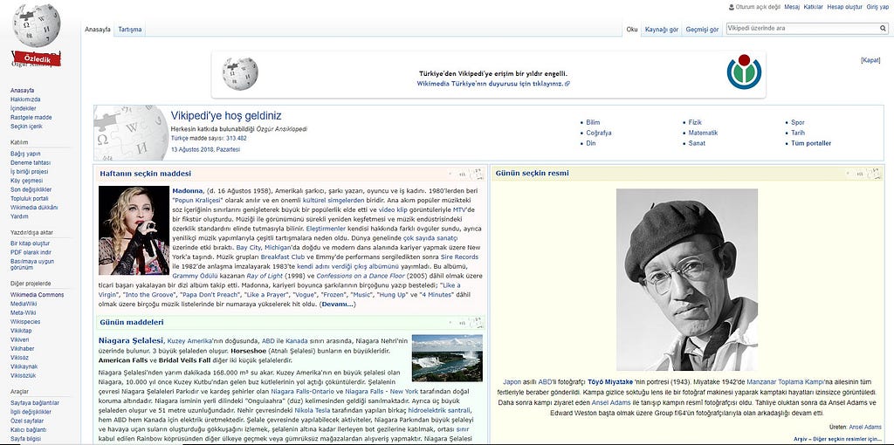Image resolution: width=894 pixels, height=445 pixels.
Task: Click Hesap oluştur to create account
Action: 844,7
